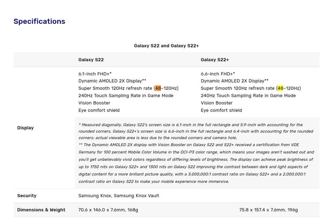Click the Specifications heading
326x218 pixels.
click(39, 21)
